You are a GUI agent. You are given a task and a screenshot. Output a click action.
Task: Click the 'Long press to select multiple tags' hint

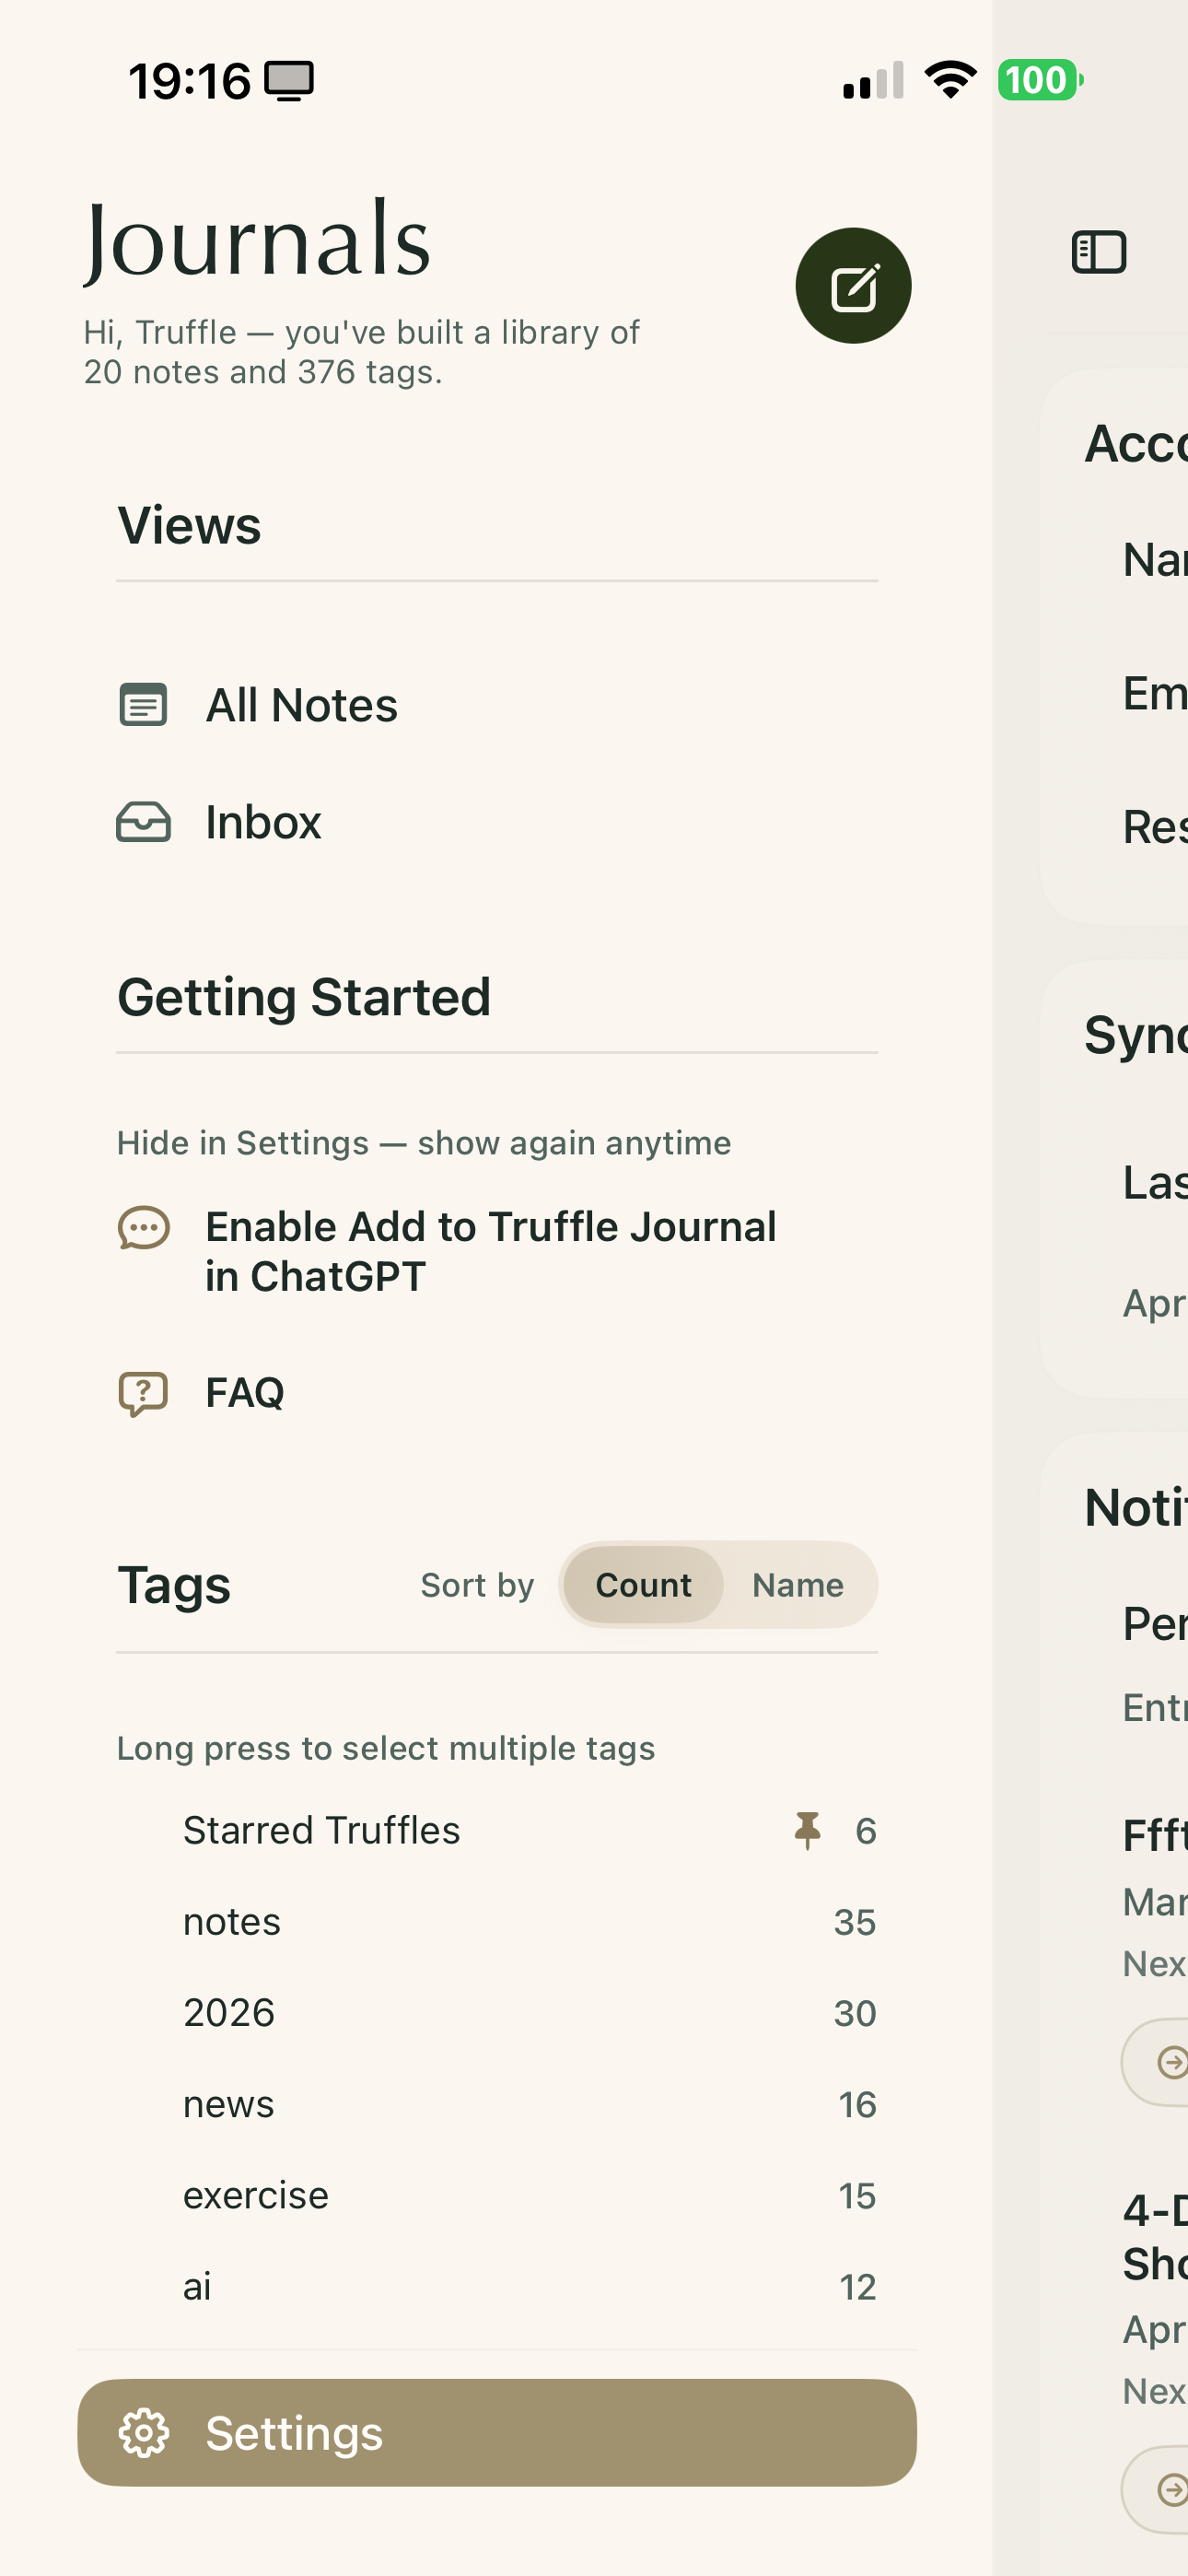386,1748
